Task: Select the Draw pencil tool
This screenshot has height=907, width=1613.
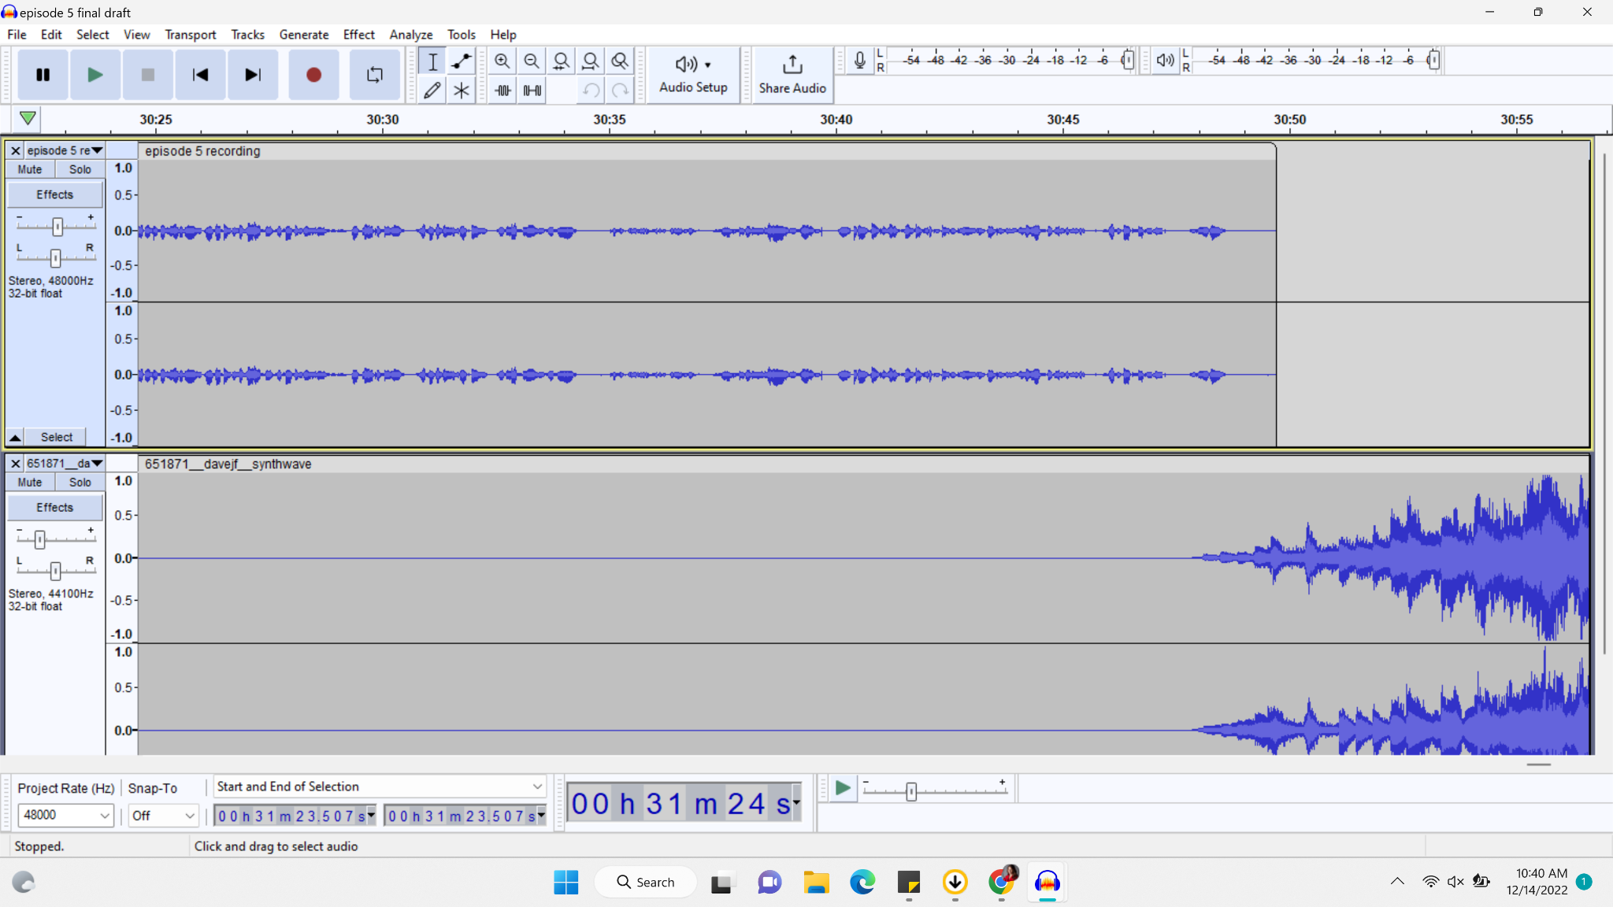Action: click(432, 91)
